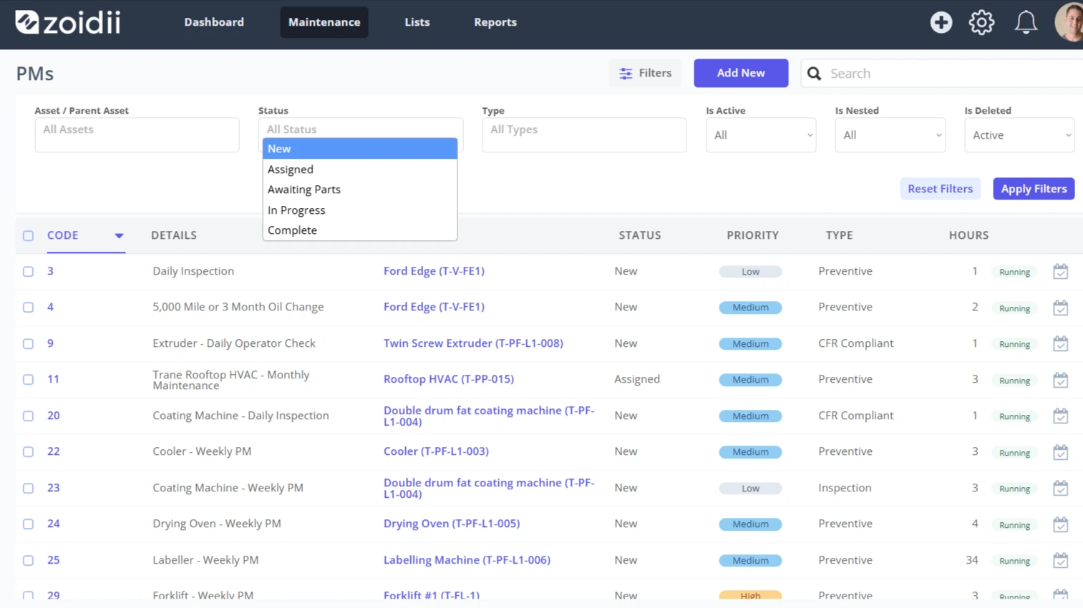Tick checkbox for PM code 3
The height and width of the screenshot is (608, 1083).
tap(28, 272)
